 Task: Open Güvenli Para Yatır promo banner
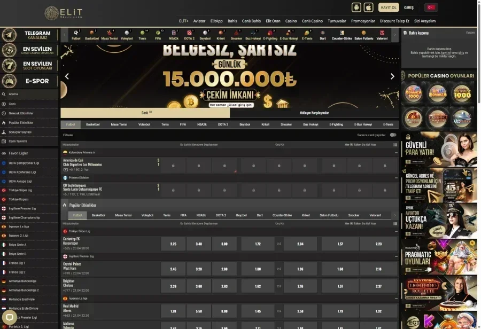[439, 150]
